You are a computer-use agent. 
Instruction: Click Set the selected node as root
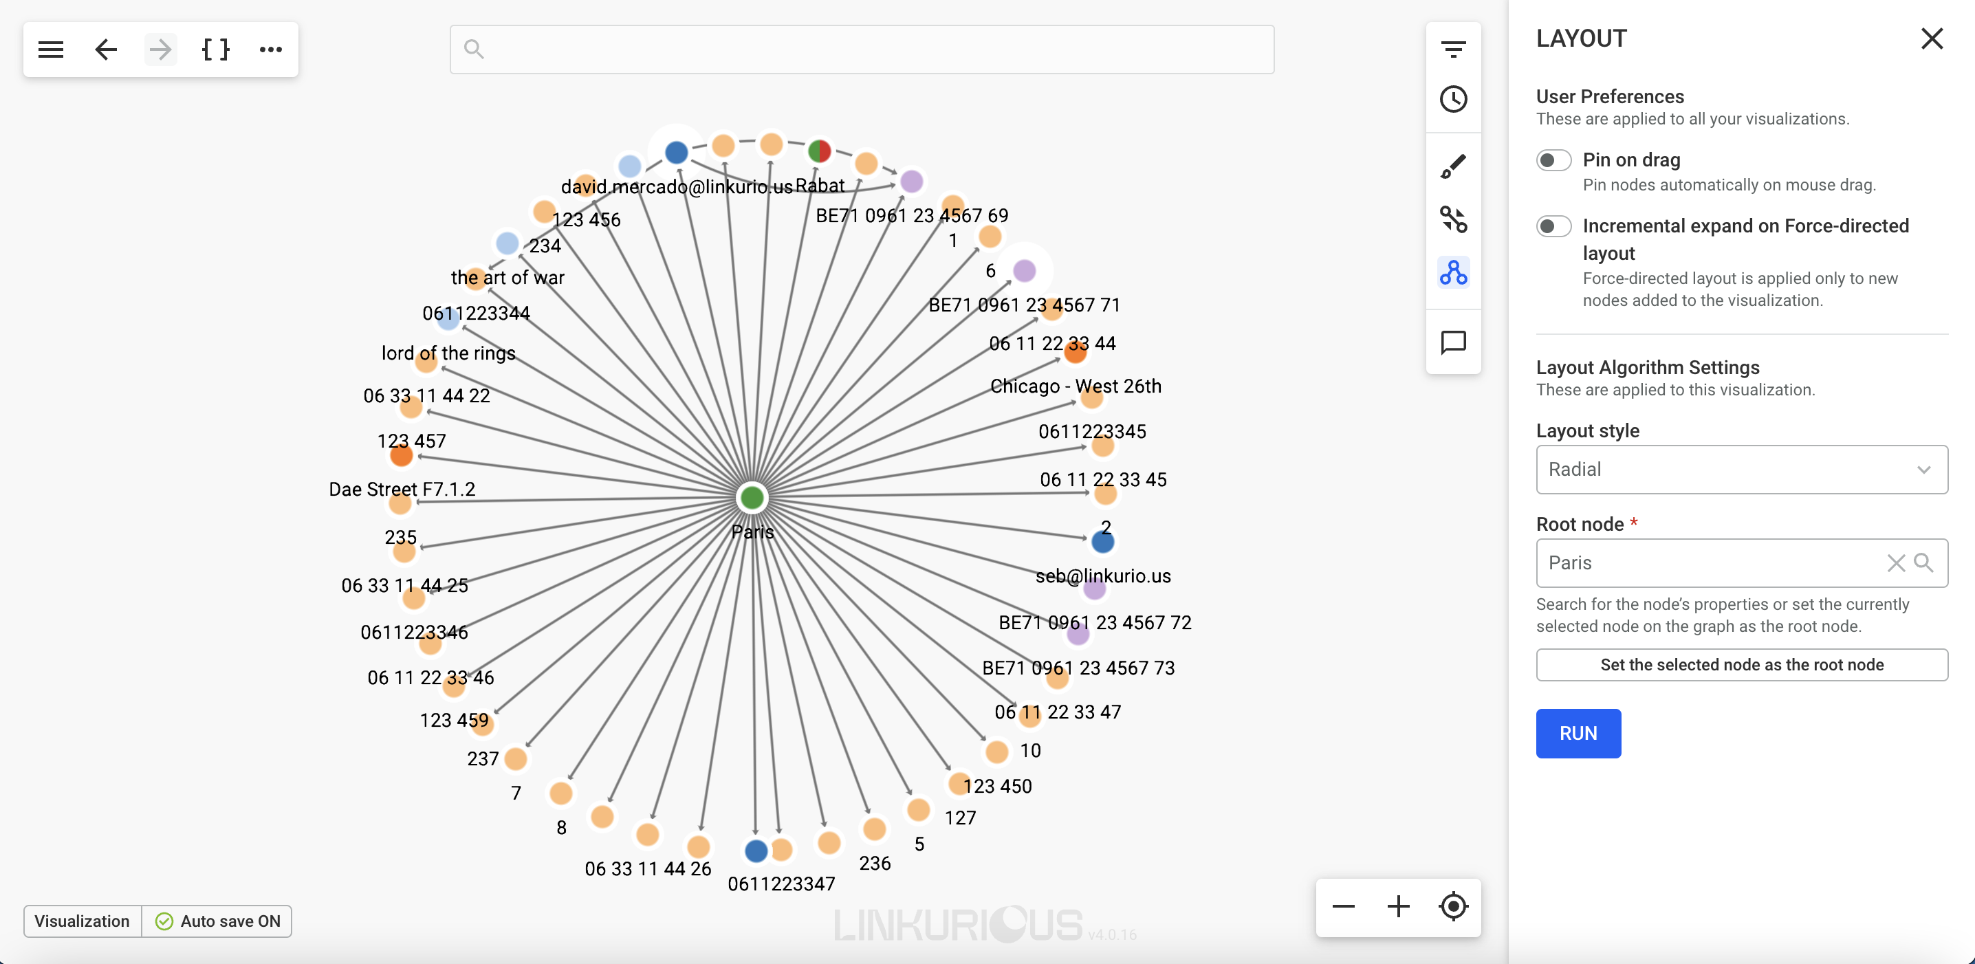coord(1741,665)
